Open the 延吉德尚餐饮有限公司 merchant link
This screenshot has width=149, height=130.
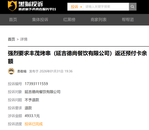click(43, 92)
